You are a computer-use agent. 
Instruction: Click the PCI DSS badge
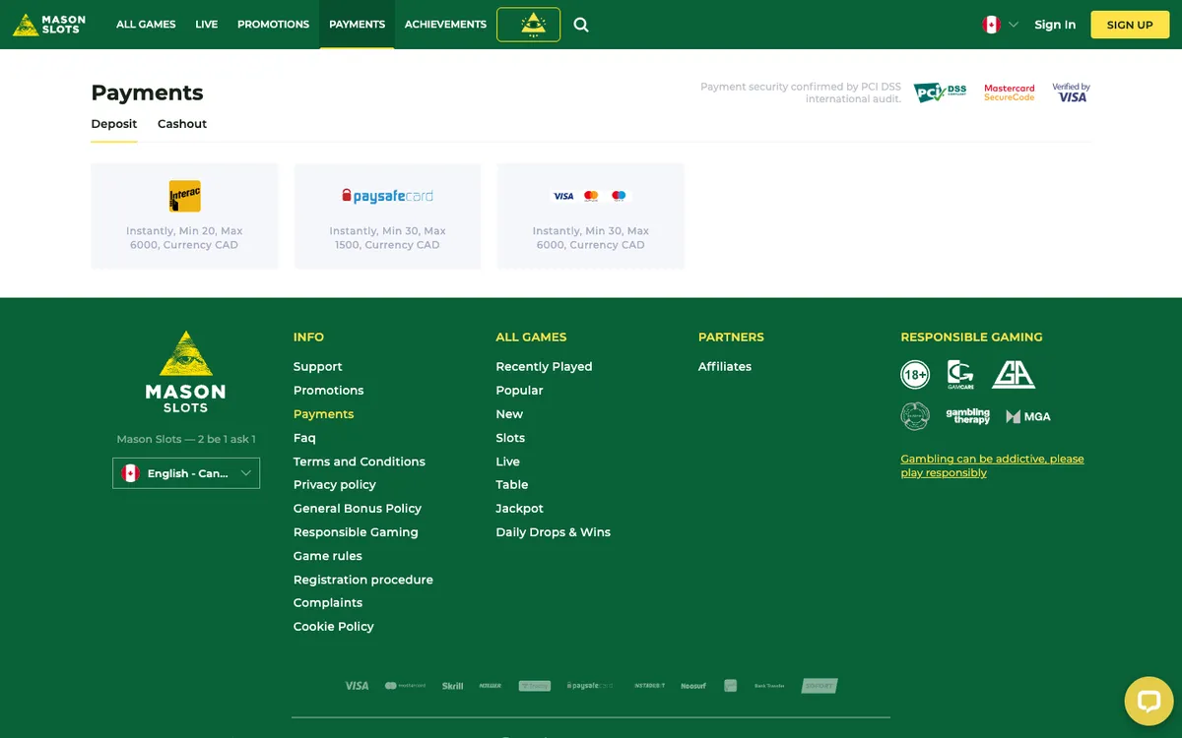tap(940, 92)
